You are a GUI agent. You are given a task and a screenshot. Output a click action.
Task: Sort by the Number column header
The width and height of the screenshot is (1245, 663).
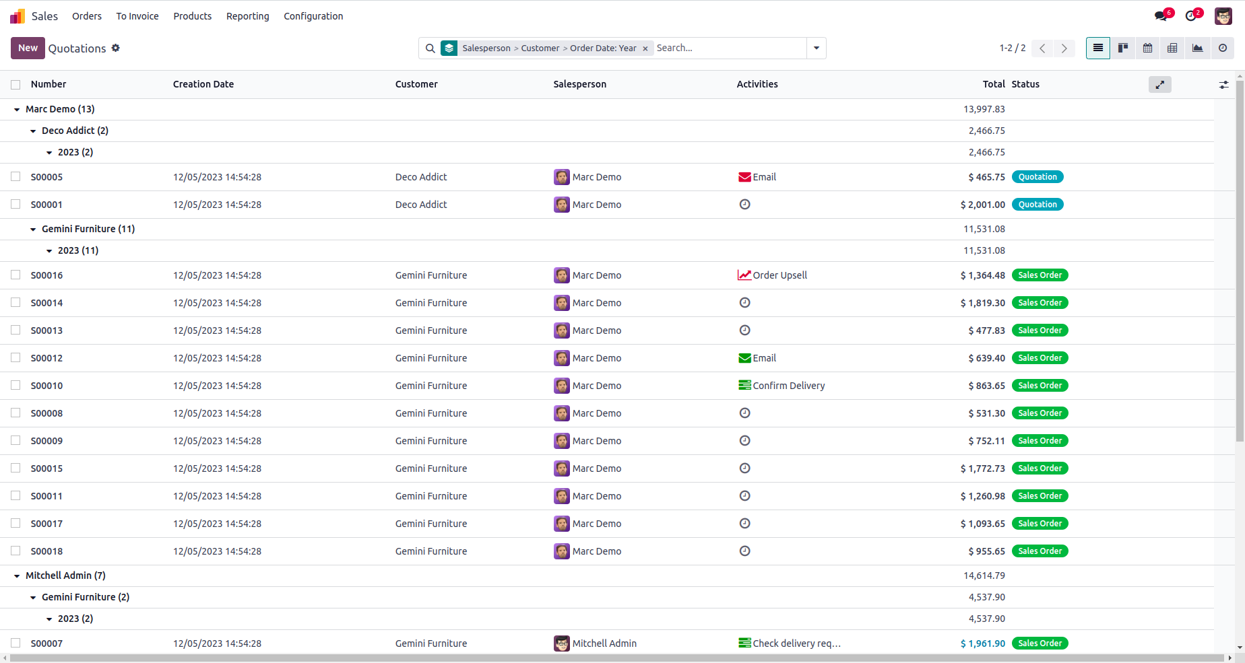click(49, 84)
